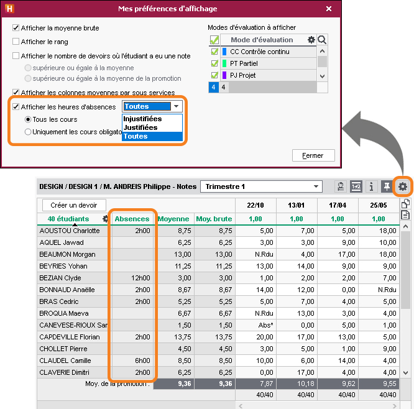Image resolution: width=414 pixels, height=409 pixels.
Task: Click purple color swatch of PJ Projet
Action: [x=224, y=75]
